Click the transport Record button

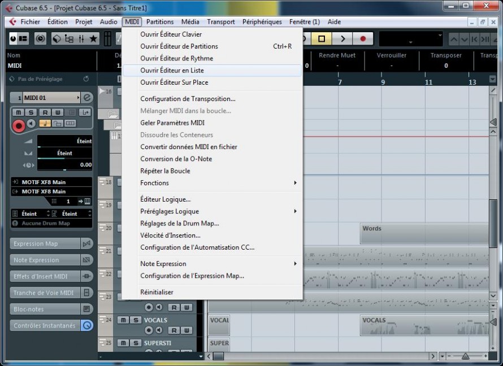[363, 39]
